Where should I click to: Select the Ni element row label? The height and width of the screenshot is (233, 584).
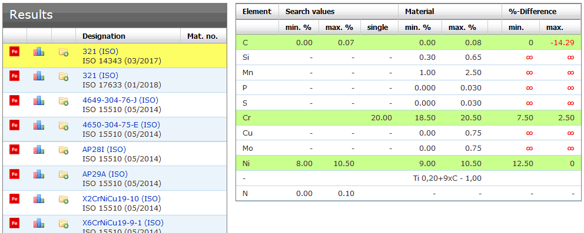(x=246, y=163)
